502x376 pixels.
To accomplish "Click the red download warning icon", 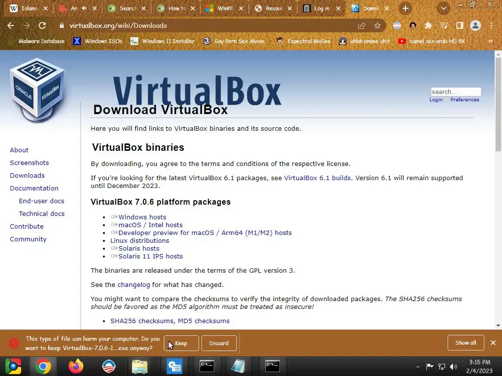I will click(13, 343).
